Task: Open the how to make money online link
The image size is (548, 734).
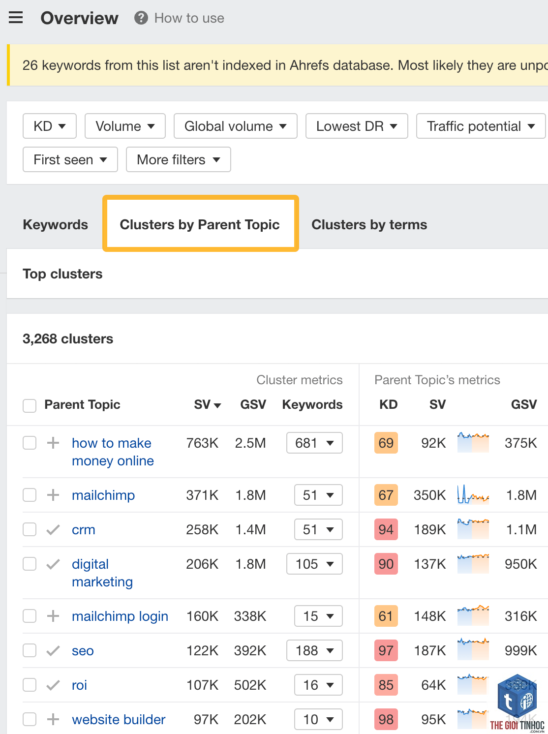Action: [x=113, y=452]
